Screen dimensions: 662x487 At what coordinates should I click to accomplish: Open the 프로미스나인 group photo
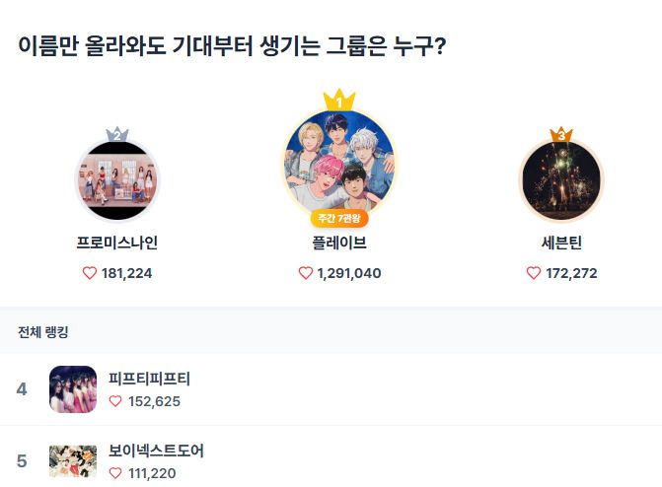coord(117,181)
